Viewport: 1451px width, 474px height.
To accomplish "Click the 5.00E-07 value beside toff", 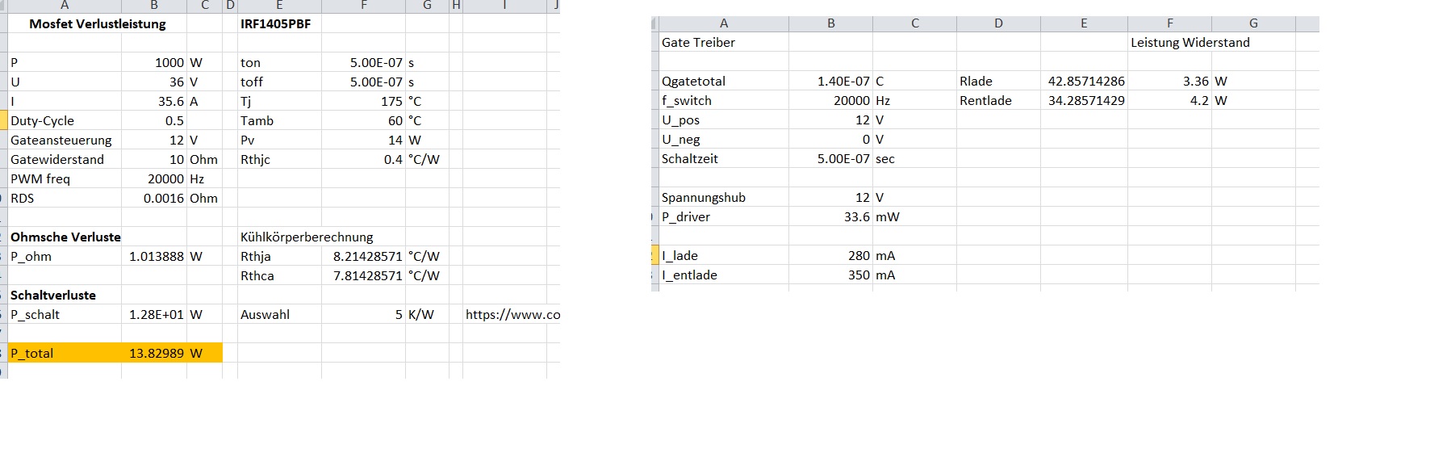I will (x=363, y=82).
